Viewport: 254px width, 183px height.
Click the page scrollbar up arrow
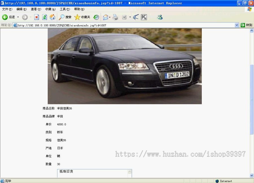[x=251, y=30]
